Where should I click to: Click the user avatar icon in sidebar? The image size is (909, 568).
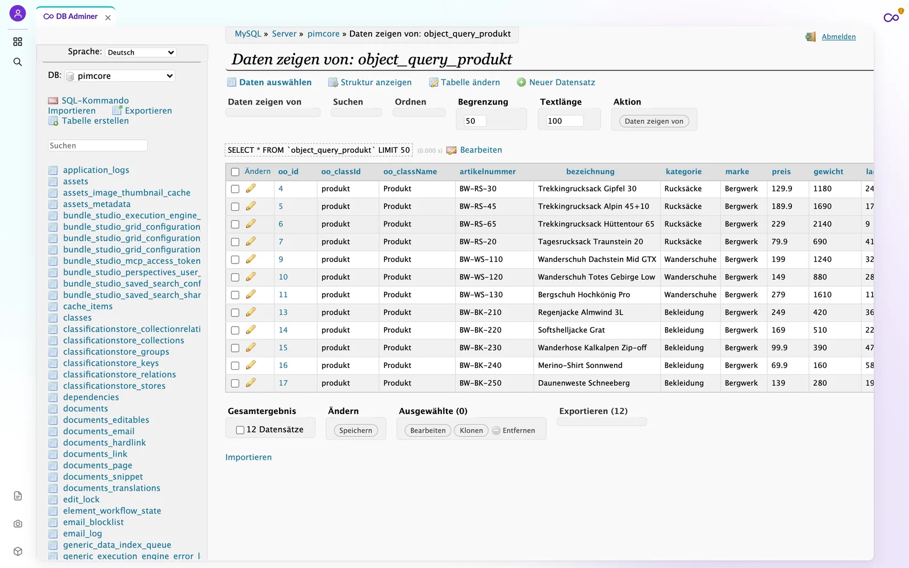pos(18,13)
